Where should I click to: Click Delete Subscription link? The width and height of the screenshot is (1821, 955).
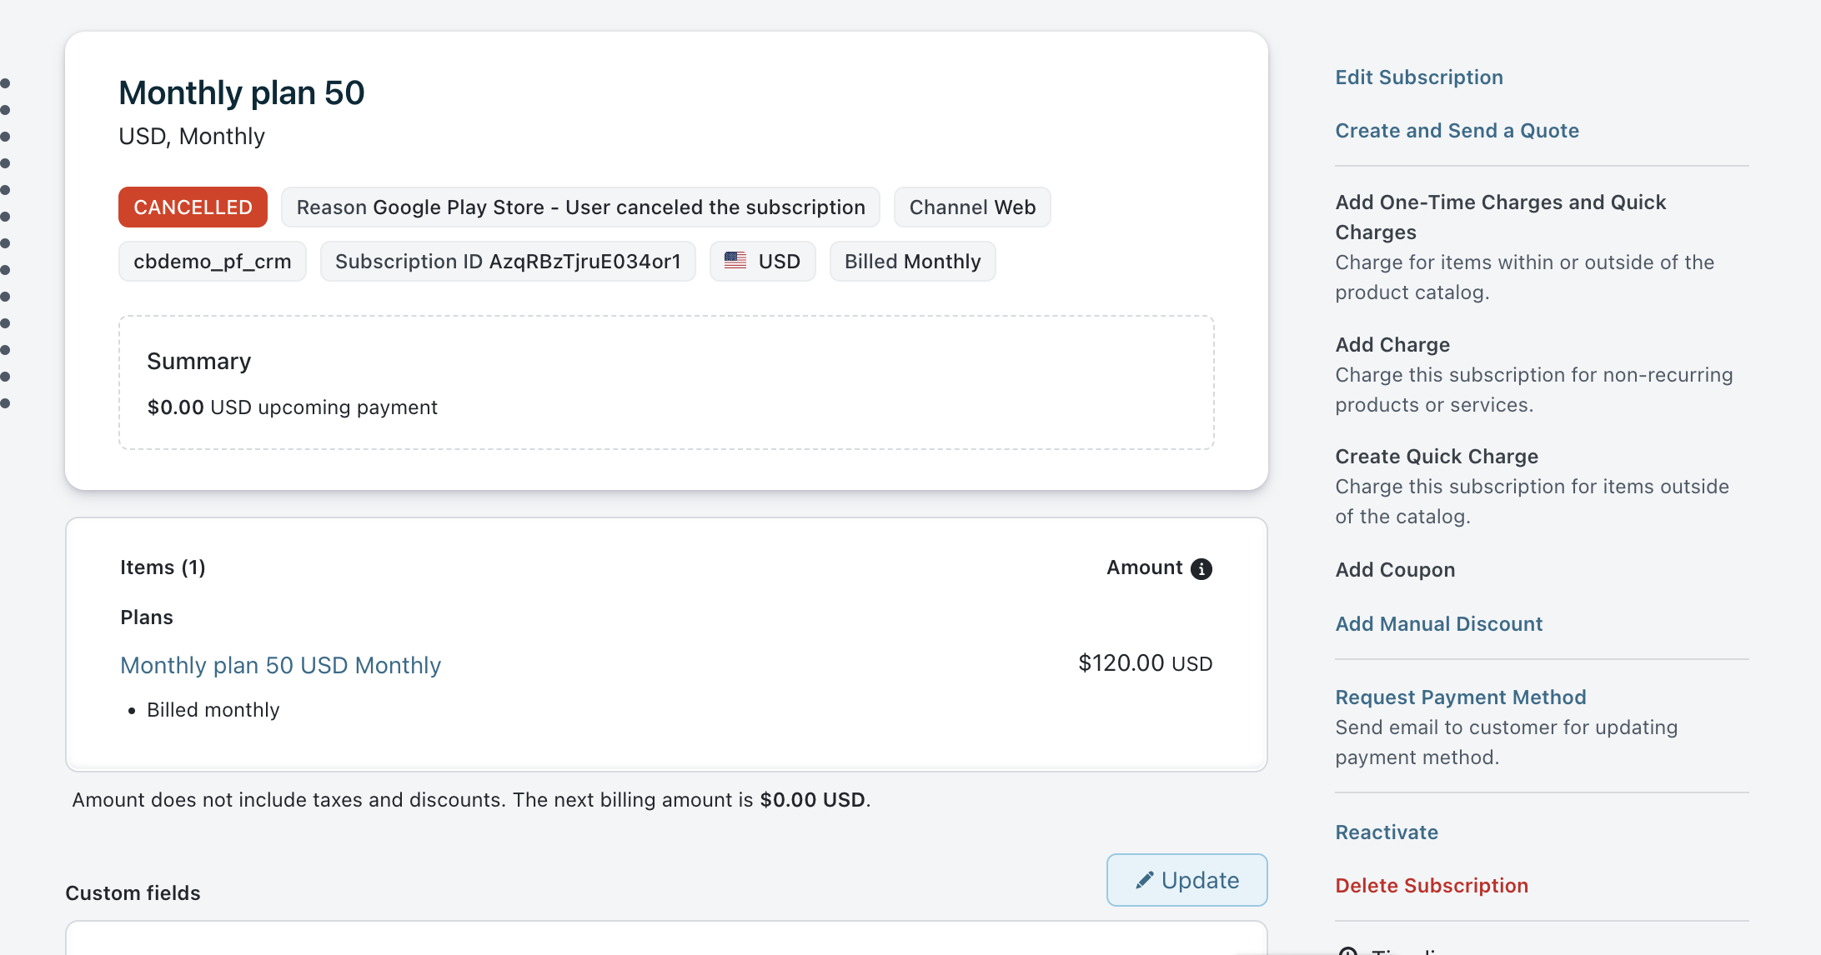(x=1432, y=886)
